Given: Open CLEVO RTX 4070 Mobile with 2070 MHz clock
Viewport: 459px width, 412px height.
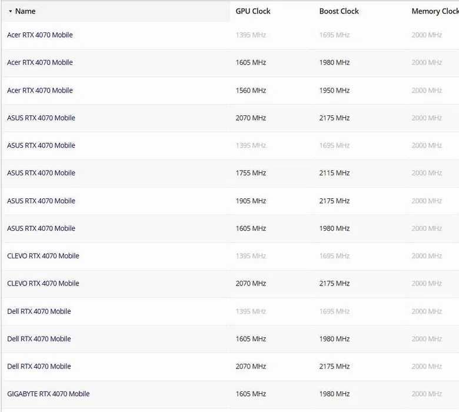Looking at the screenshot, I should pos(43,284).
